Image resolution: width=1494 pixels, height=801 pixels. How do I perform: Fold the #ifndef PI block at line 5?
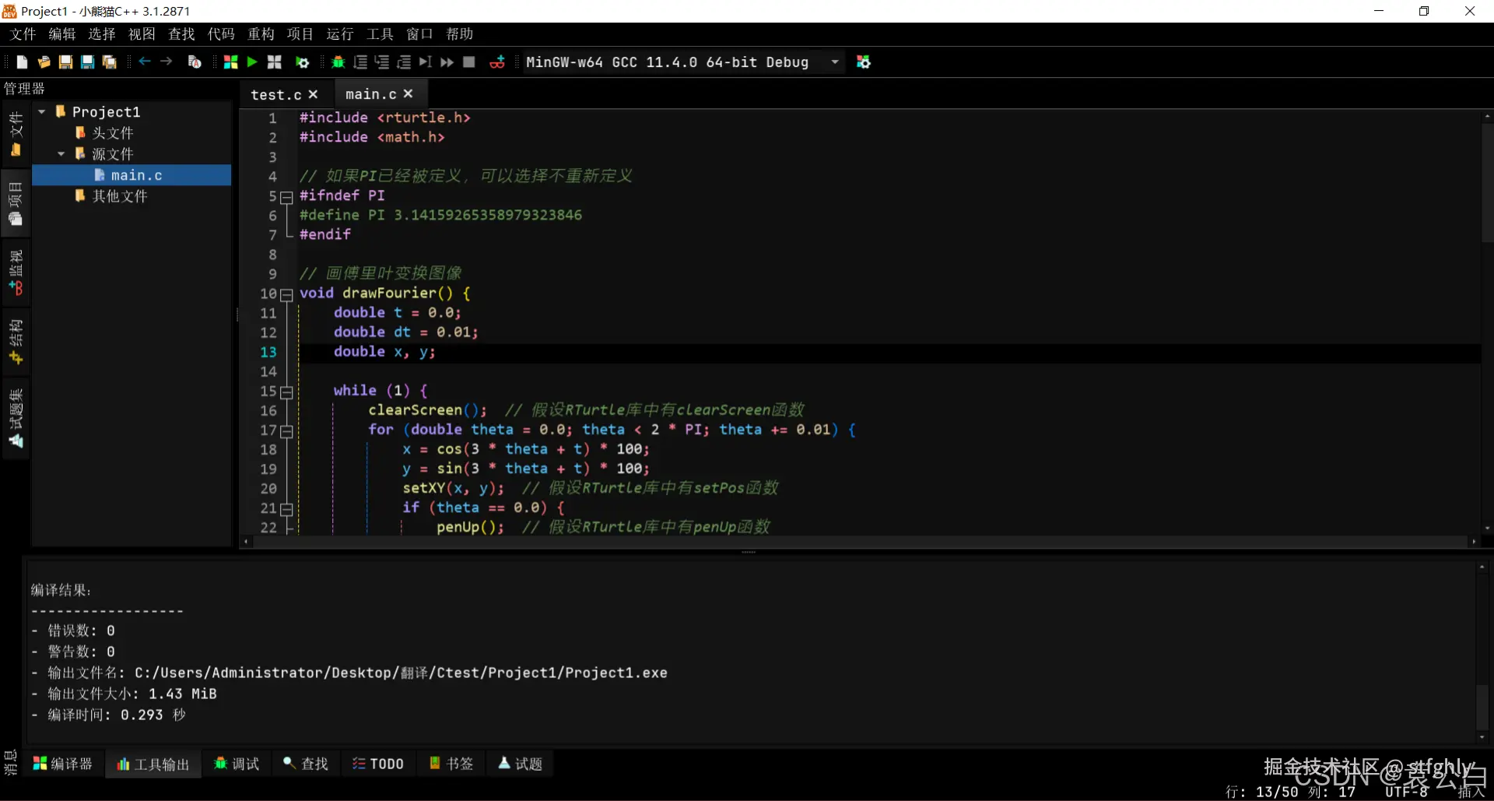click(x=286, y=197)
